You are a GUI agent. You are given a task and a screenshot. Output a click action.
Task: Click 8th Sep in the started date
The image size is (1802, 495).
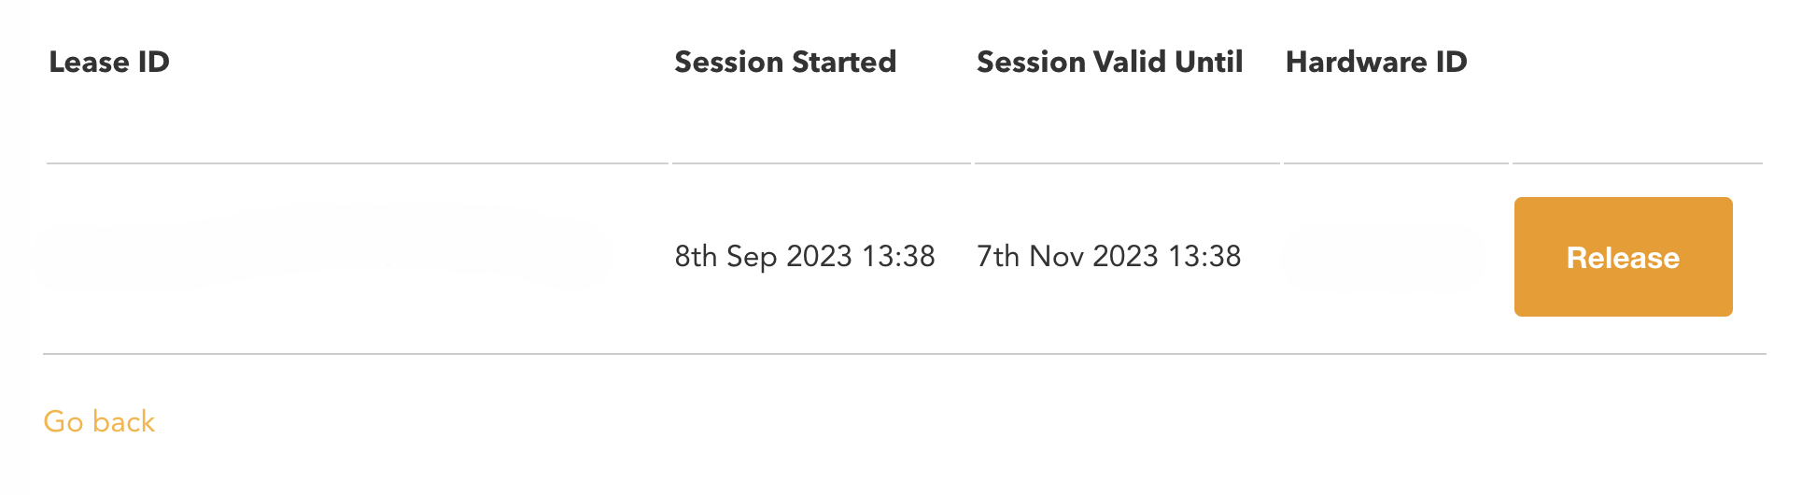(x=725, y=256)
